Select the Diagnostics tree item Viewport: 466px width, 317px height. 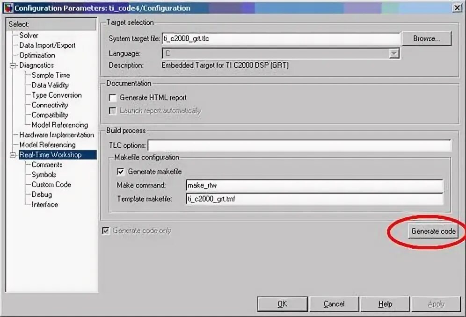pos(36,65)
